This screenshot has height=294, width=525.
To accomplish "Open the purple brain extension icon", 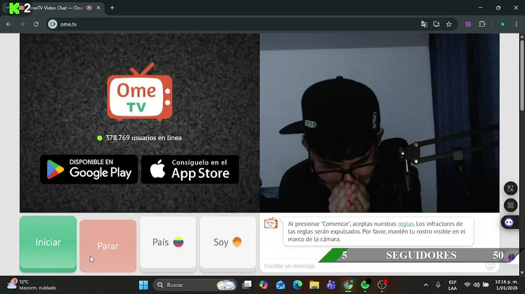I will tap(468, 24).
